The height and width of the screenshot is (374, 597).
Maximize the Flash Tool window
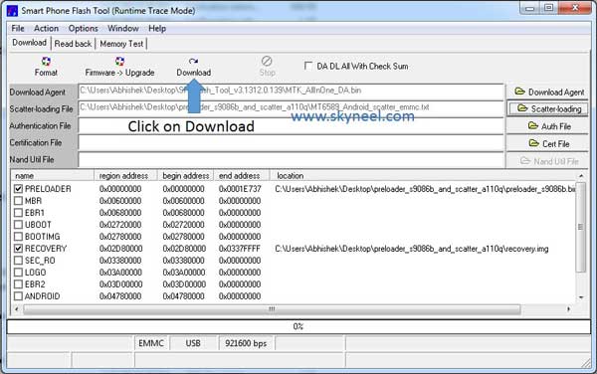point(548,8)
